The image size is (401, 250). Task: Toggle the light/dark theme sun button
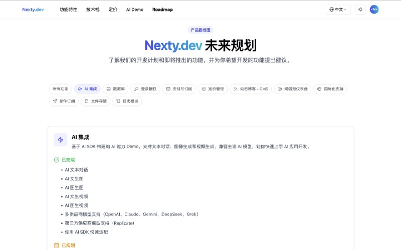[x=360, y=9]
